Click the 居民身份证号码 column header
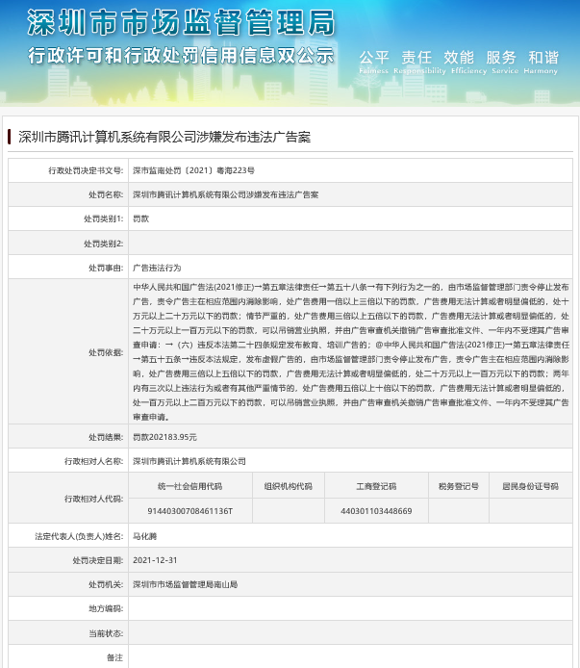The image size is (580, 668). 531,486
